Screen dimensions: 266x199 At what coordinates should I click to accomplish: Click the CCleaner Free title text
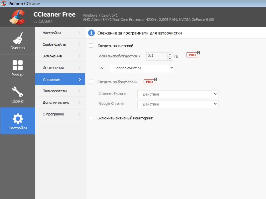click(55, 14)
